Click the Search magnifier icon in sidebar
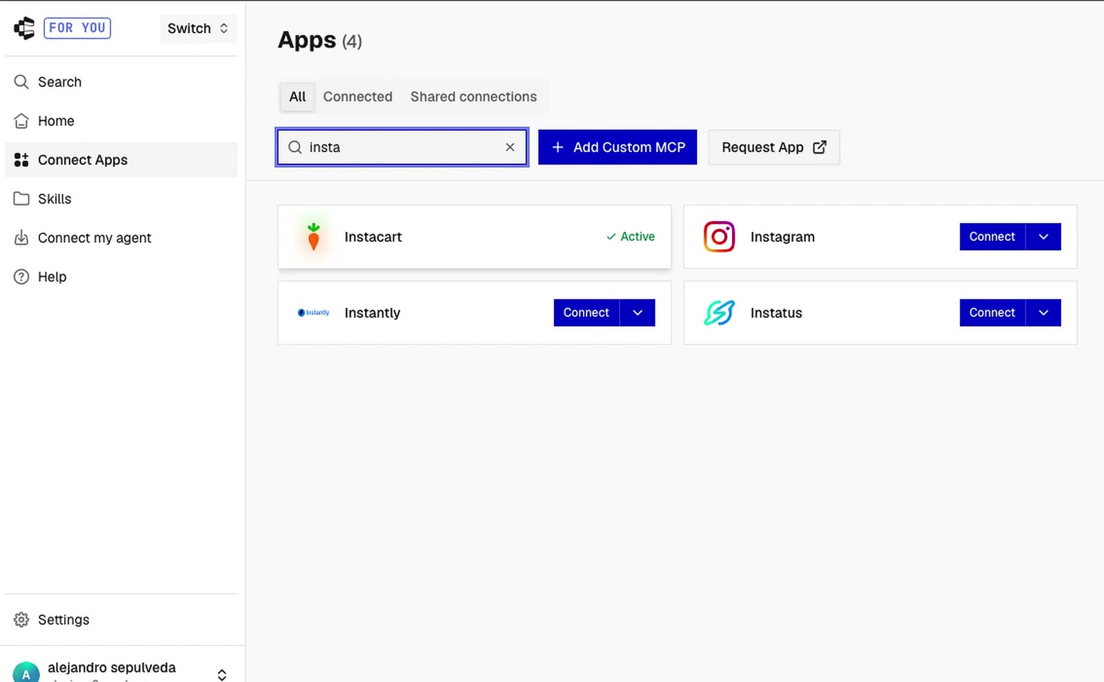Screen dimensions: 1104x682 coord(21,82)
